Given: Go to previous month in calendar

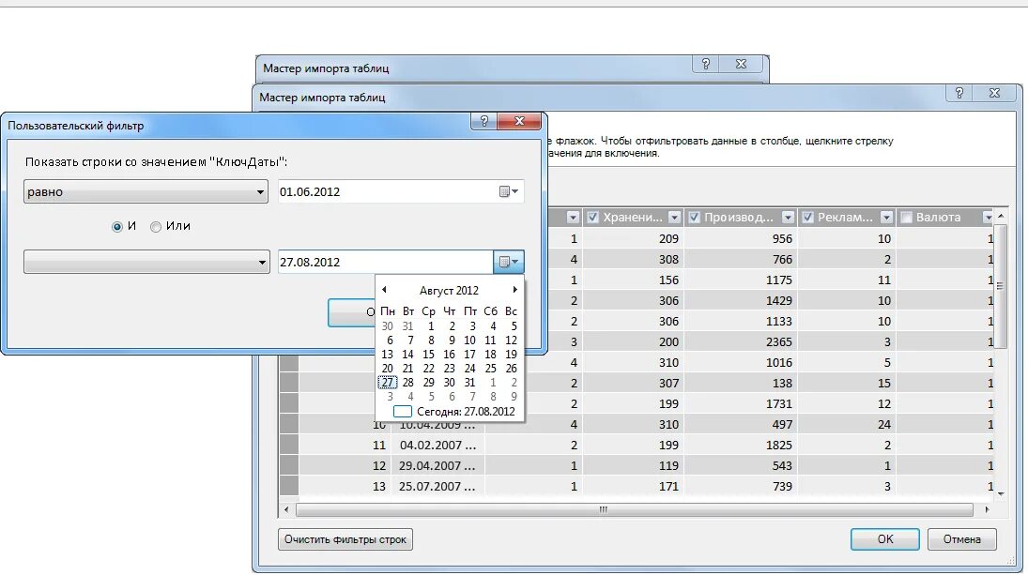Looking at the screenshot, I should pyautogui.click(x=384, y=290).
